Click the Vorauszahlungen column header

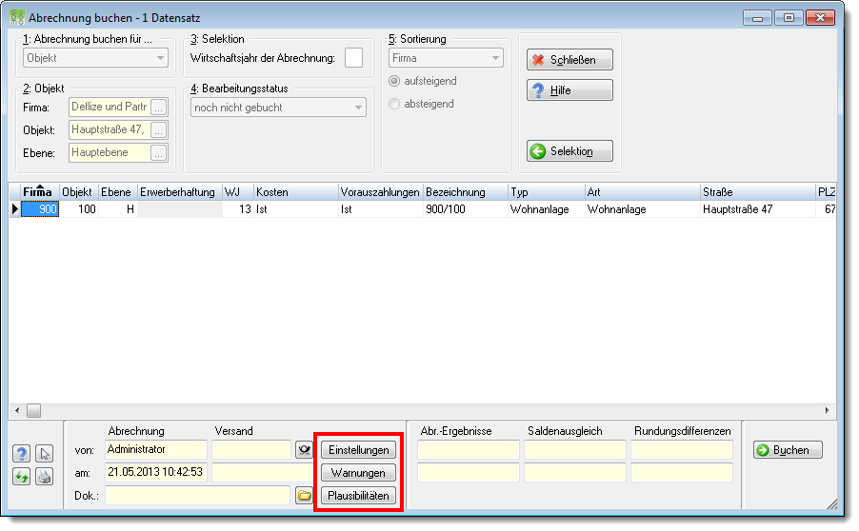(380, 192)
